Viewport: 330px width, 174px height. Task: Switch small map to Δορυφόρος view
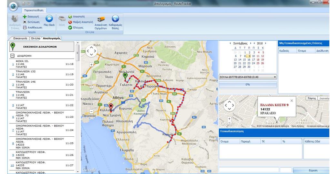click(324, 98)
